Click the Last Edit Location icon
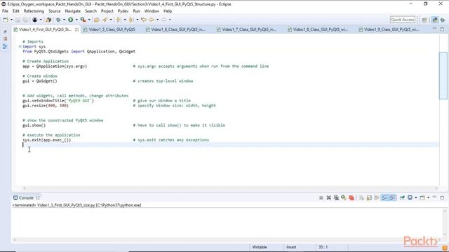 [x=143, y=20]
